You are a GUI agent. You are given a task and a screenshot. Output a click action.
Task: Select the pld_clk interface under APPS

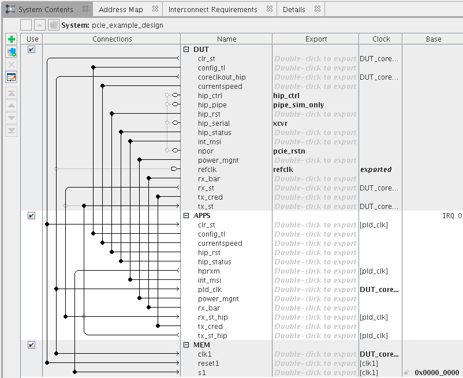point(210,290)
